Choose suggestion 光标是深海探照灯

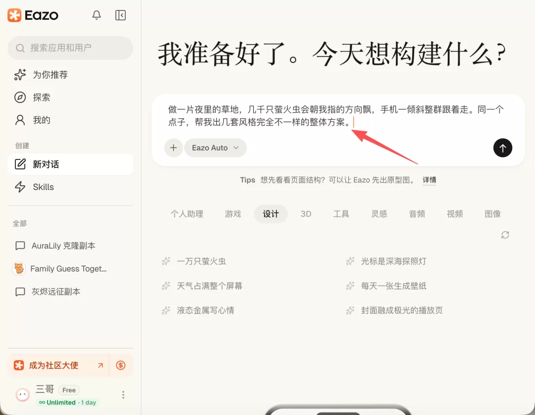pos(394,261)
